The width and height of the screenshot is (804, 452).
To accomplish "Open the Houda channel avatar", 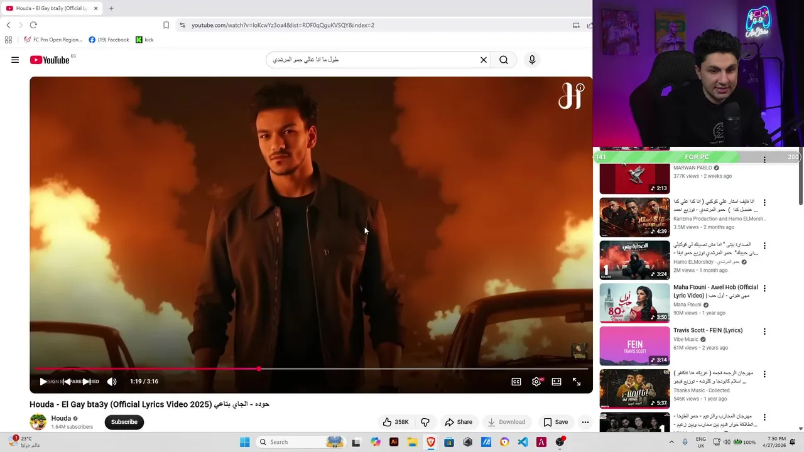I will (x=38, y=422).
